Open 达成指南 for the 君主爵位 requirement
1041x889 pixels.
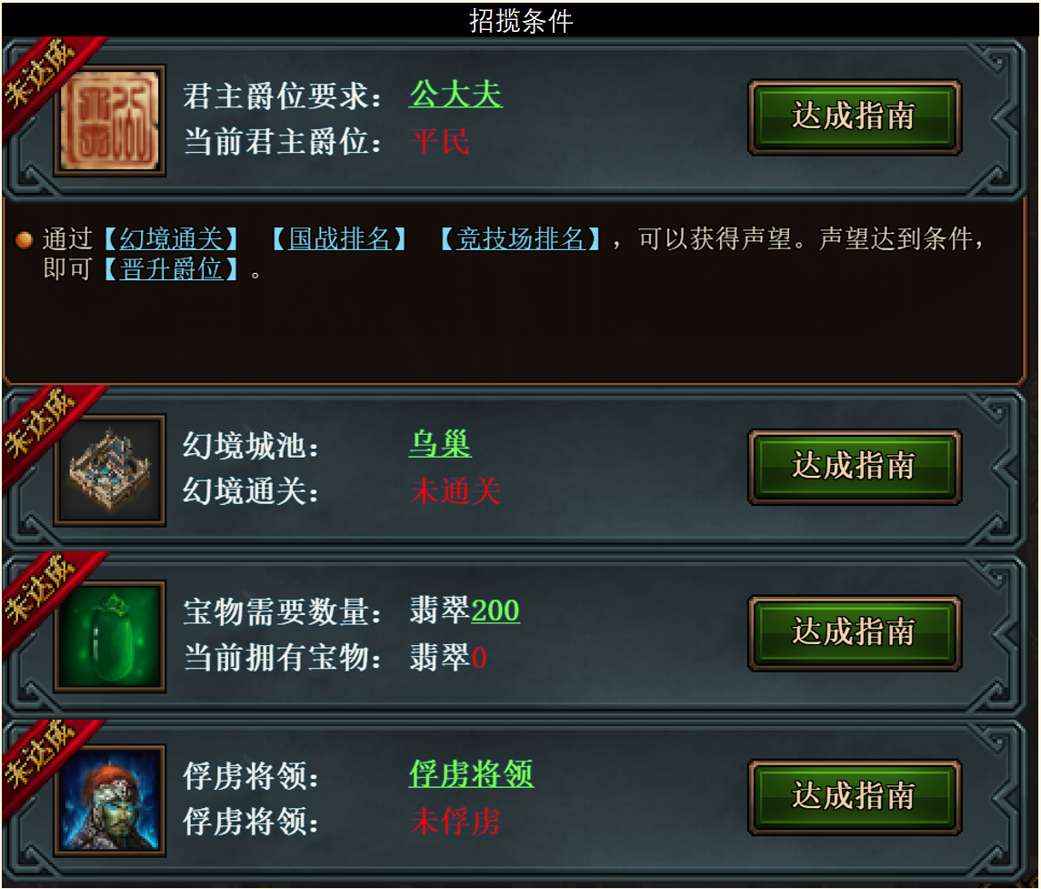(x=854, y=117)
